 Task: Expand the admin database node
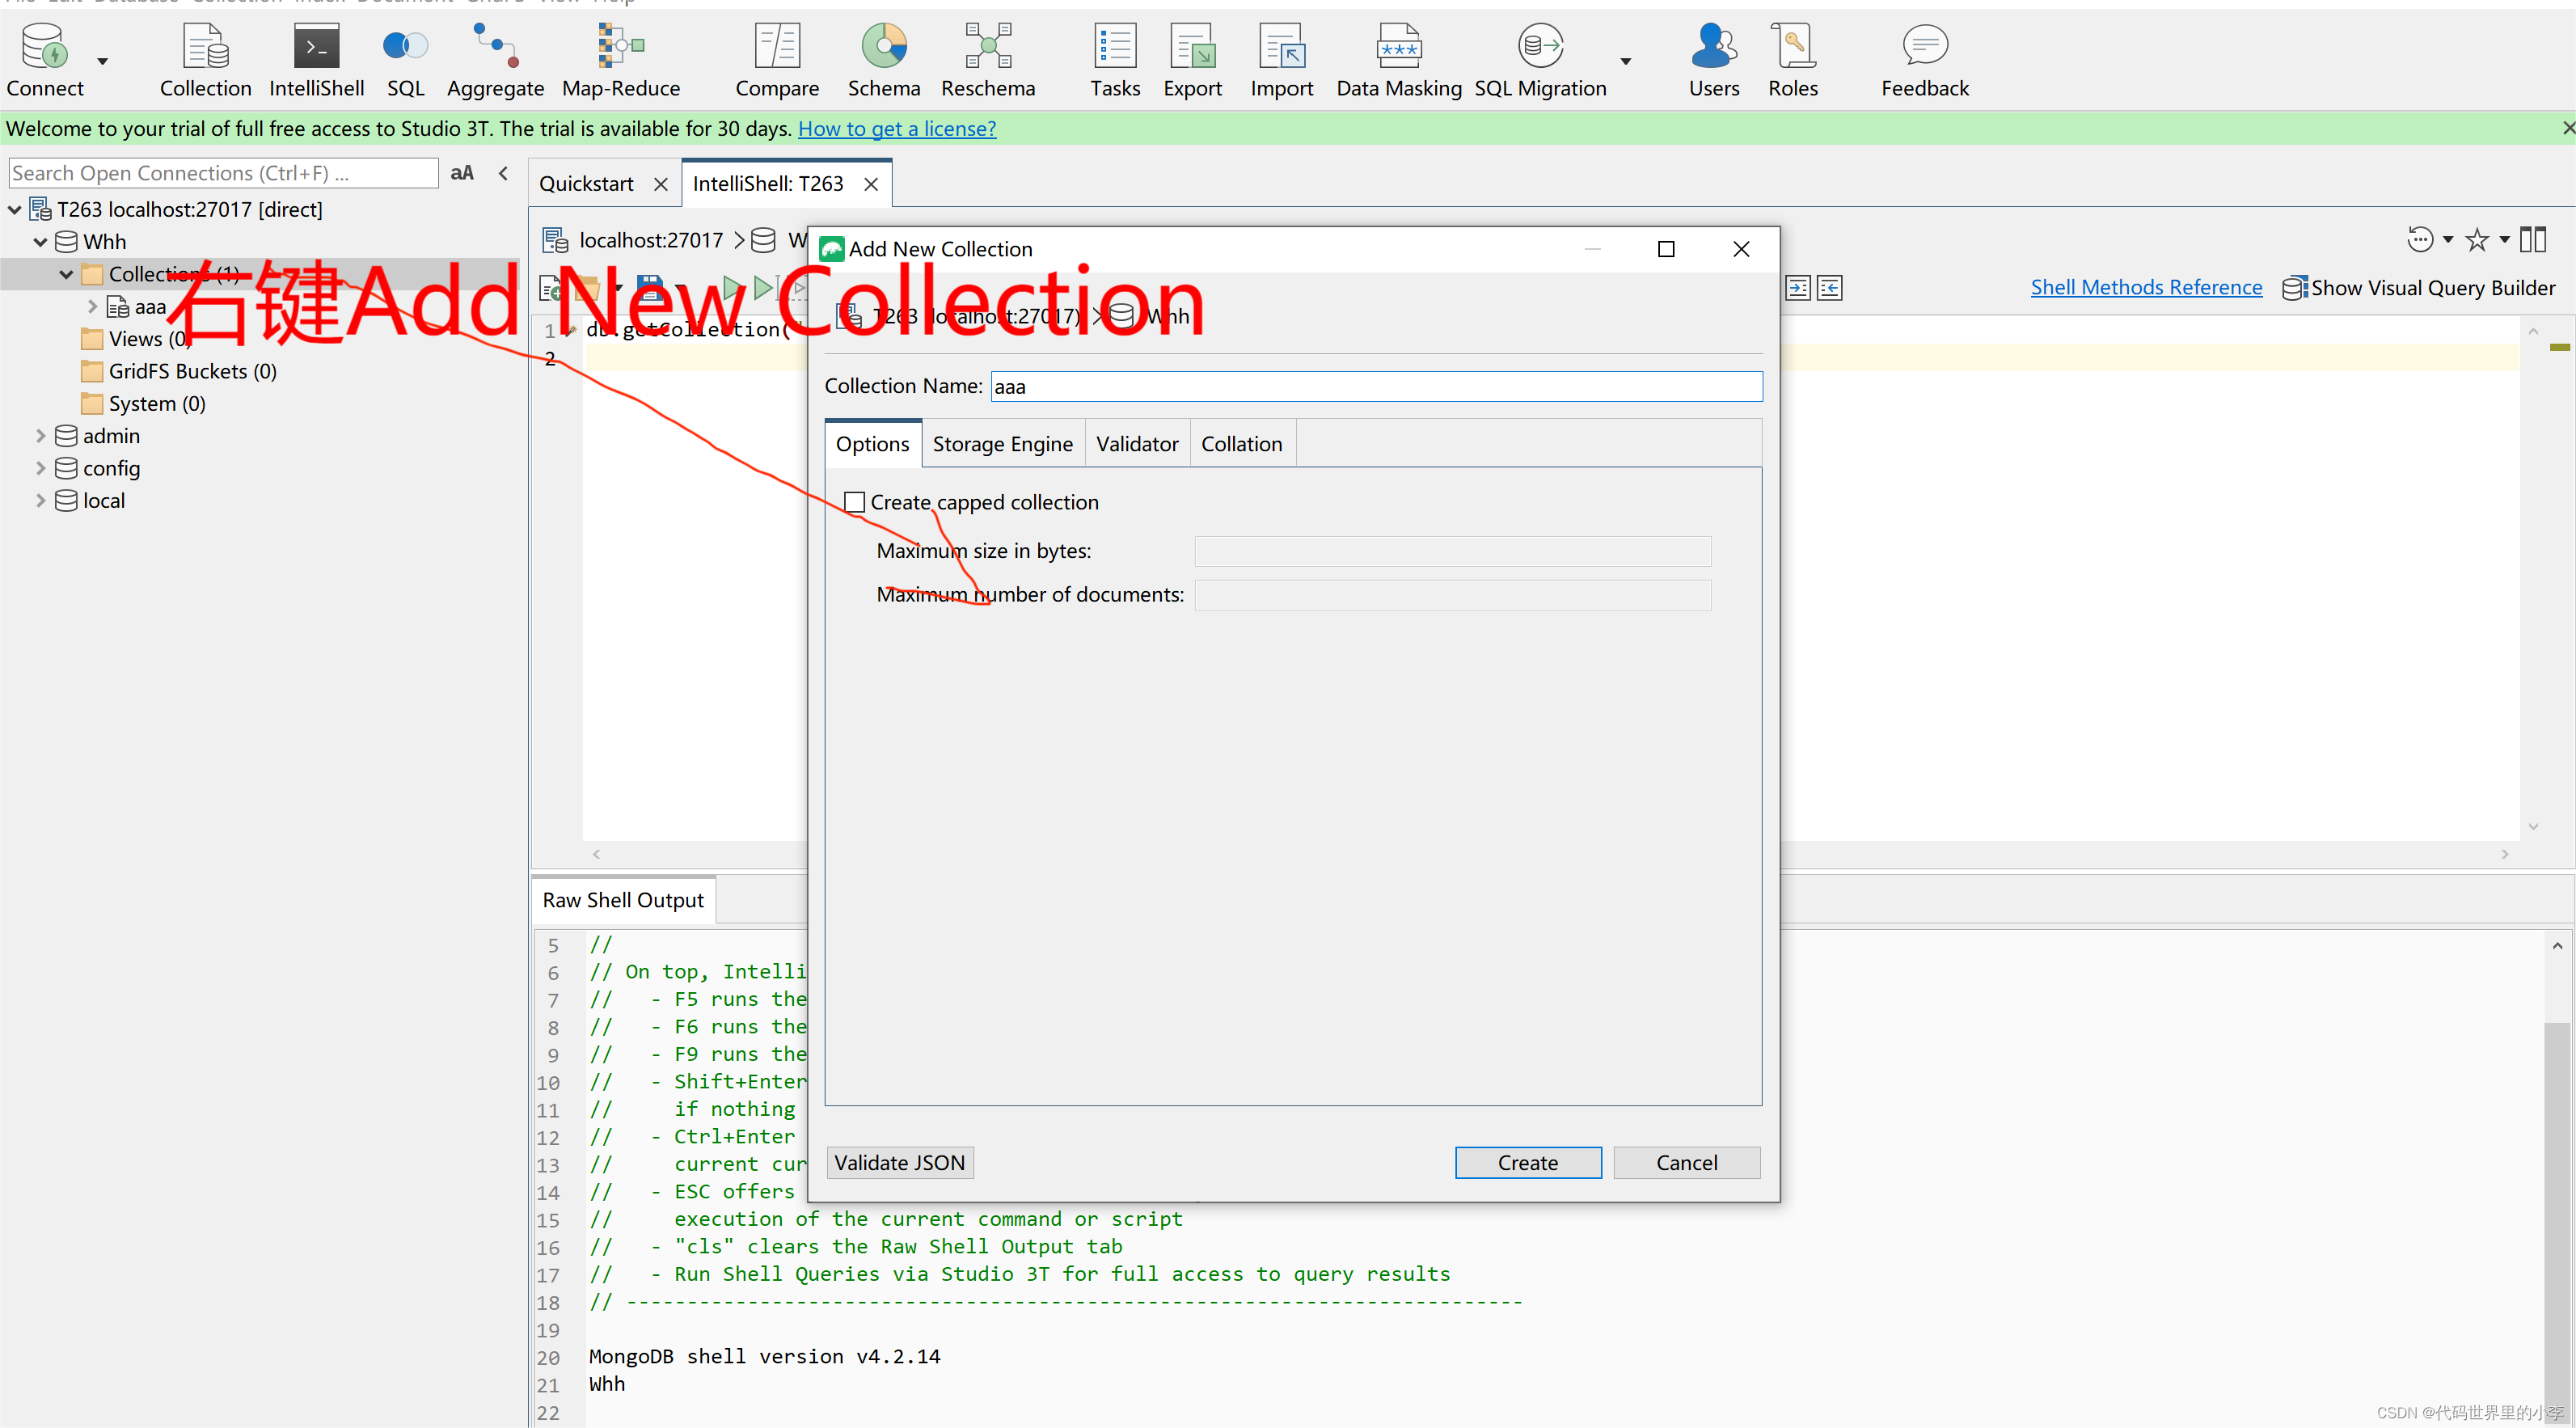coord(40,436)
